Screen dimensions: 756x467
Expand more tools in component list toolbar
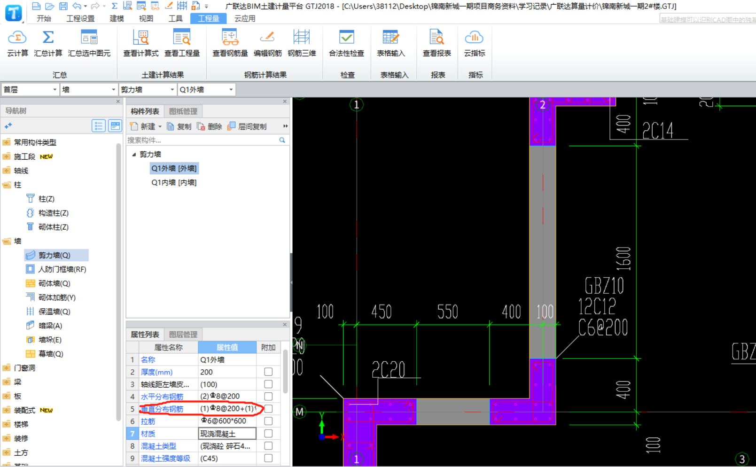pos(285,126)
